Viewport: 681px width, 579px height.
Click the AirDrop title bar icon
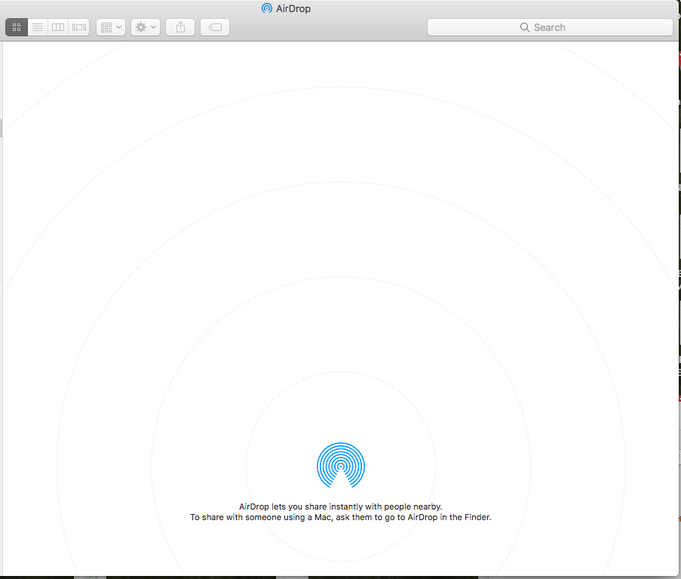[267, 8]
